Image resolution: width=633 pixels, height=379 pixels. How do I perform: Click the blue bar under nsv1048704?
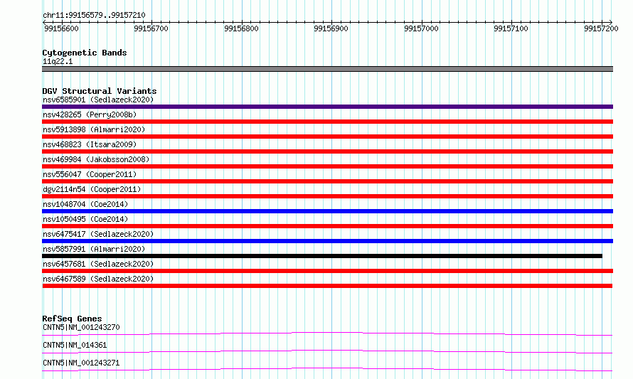pyautogui.click(x=327, y=211)
